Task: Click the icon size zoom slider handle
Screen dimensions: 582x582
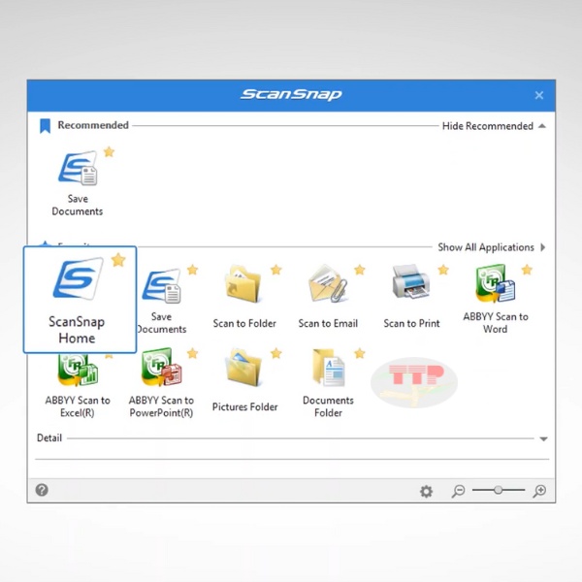Action: coord(499,490)
